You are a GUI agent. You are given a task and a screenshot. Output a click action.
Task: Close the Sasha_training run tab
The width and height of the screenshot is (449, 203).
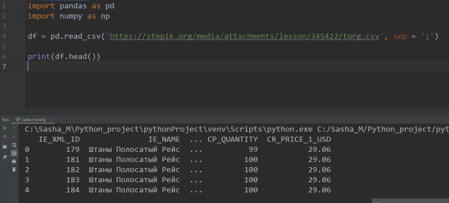[x=49, y=120]
